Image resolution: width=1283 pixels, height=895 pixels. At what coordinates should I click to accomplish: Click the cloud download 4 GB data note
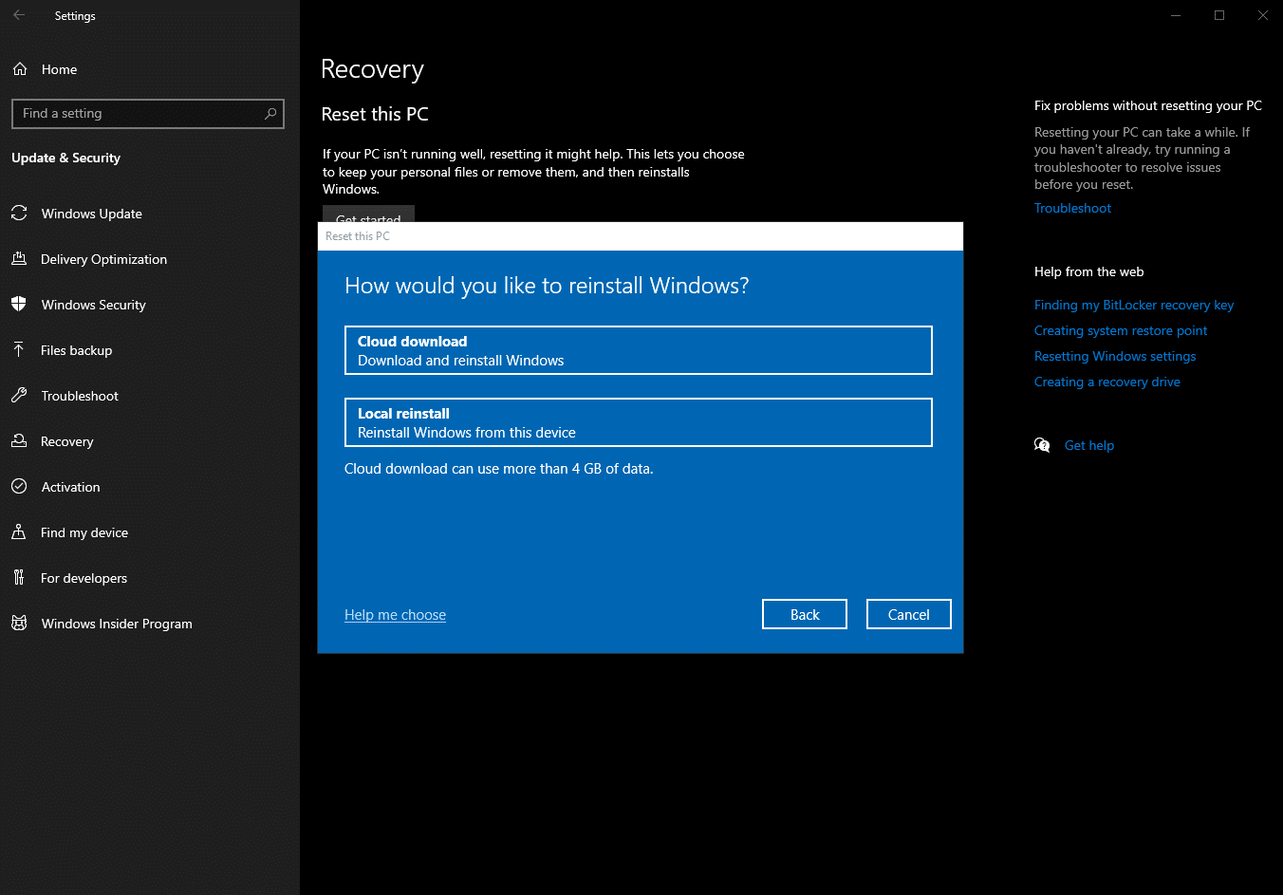[499, 468]
